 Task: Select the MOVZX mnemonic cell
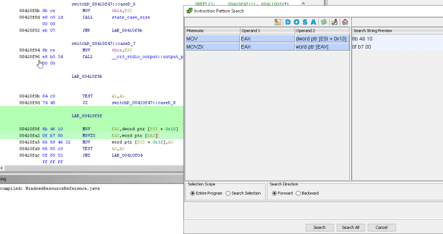[x=213, y=47]
